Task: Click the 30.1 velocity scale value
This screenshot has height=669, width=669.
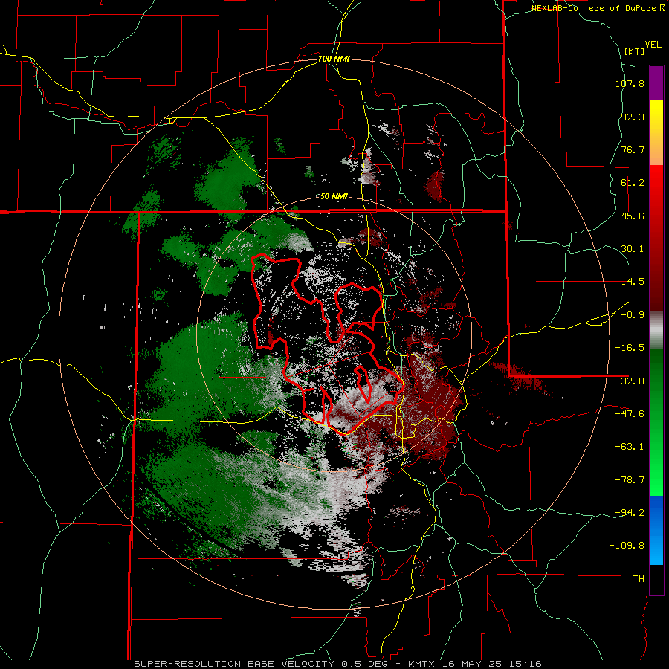Action: pos(633,249)
